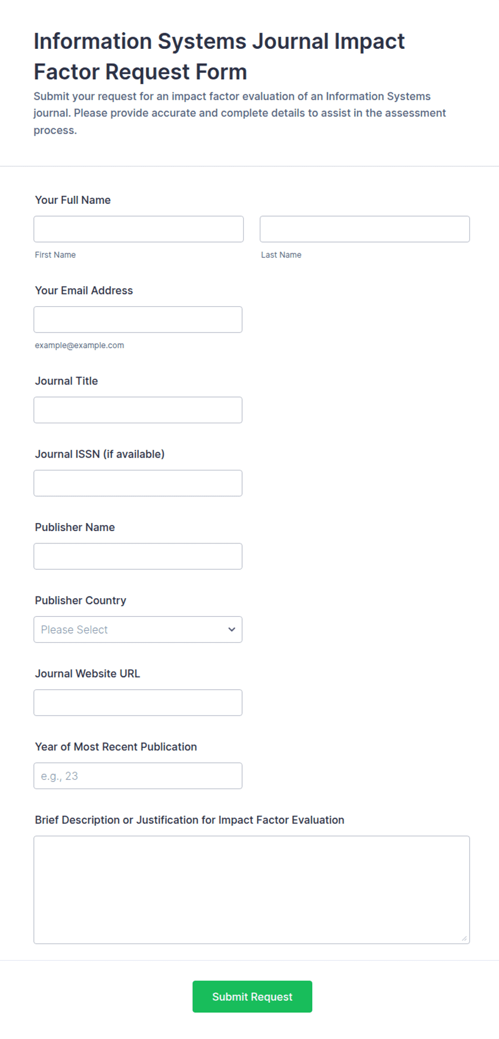Image resolution: width=499 pixels, height=1039 pixels.
Task: Focus the Your Email Address field
Action: [138, 320]
